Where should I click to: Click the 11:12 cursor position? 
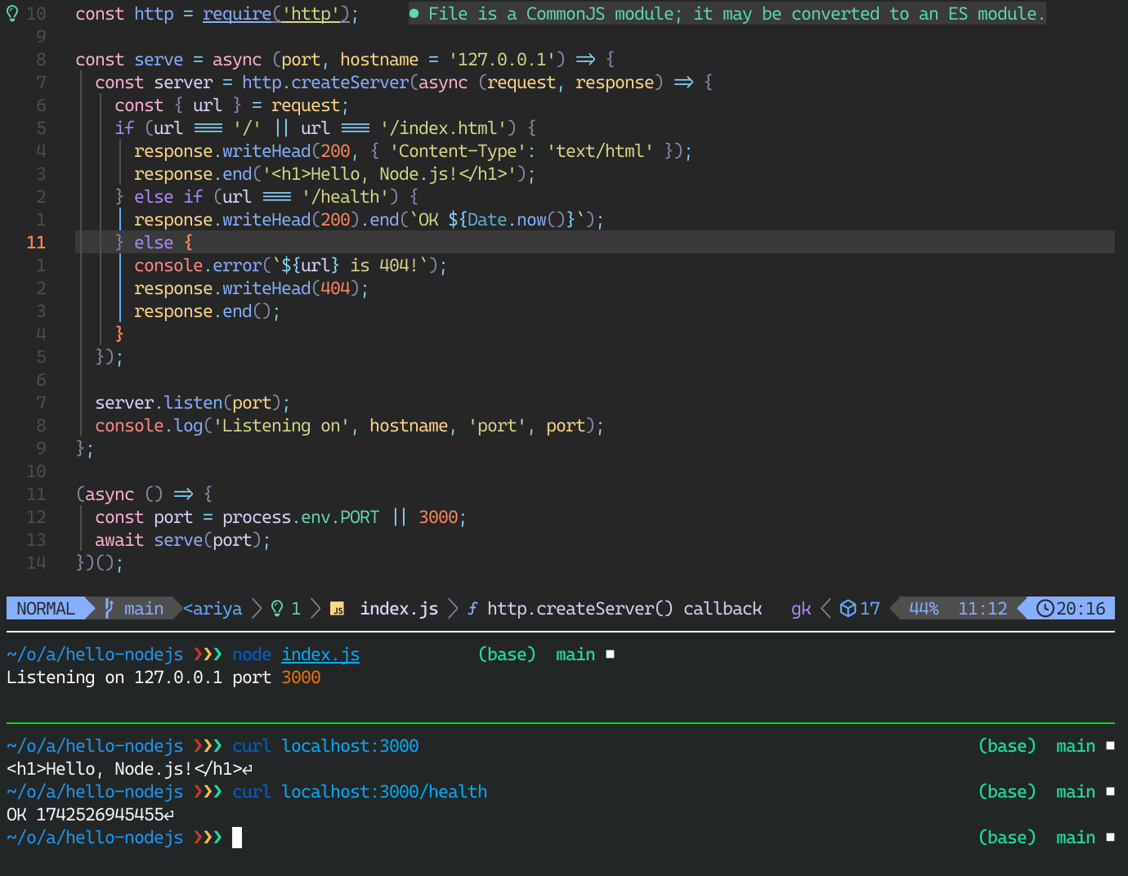pos(983,609)
